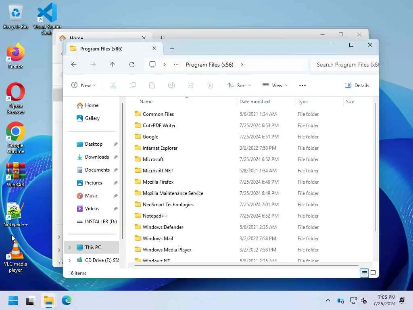Open Google Chrome desktop shortcut
Screen dimensions: 413x310
tap(16, 138)
